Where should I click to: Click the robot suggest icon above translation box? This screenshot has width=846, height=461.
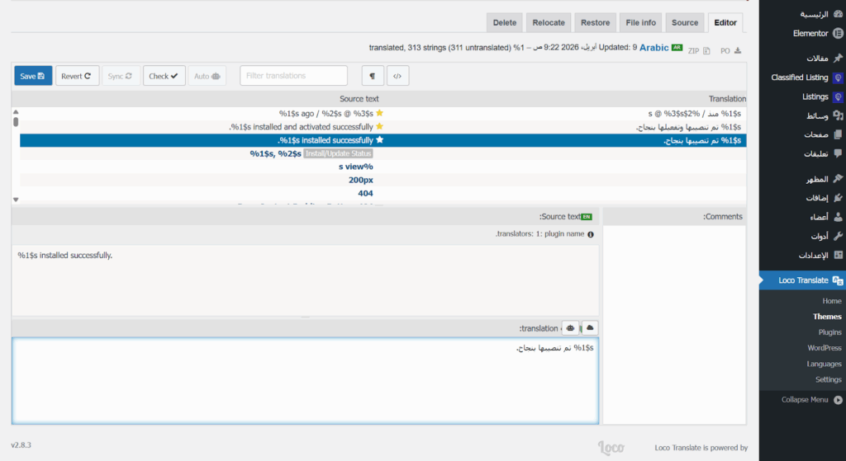click(x=570, y=328)
